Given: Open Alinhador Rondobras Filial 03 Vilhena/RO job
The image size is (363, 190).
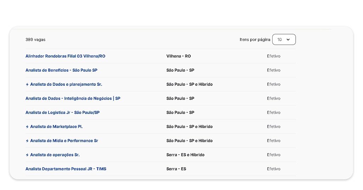Looking at the screenshot, I should point(65,56).
